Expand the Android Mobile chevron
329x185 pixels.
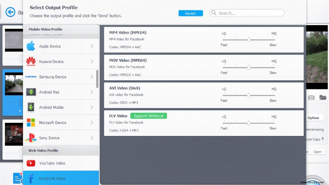pos(92,107)
